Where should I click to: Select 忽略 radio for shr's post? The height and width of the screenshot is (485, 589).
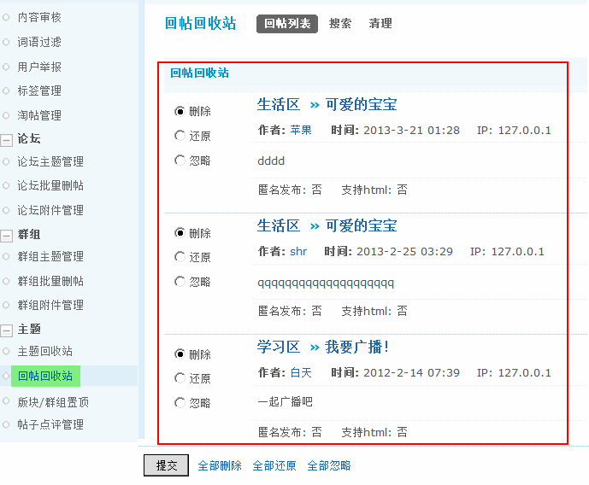pos(180,281)
